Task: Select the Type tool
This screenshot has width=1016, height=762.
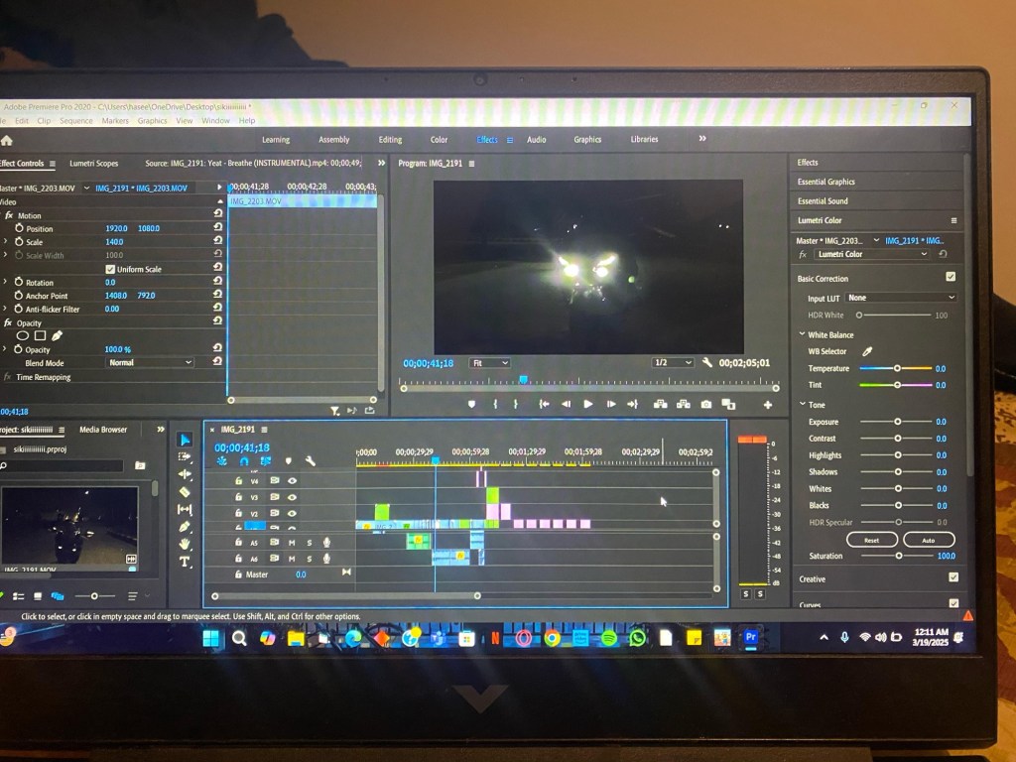Action: [185, 562]
